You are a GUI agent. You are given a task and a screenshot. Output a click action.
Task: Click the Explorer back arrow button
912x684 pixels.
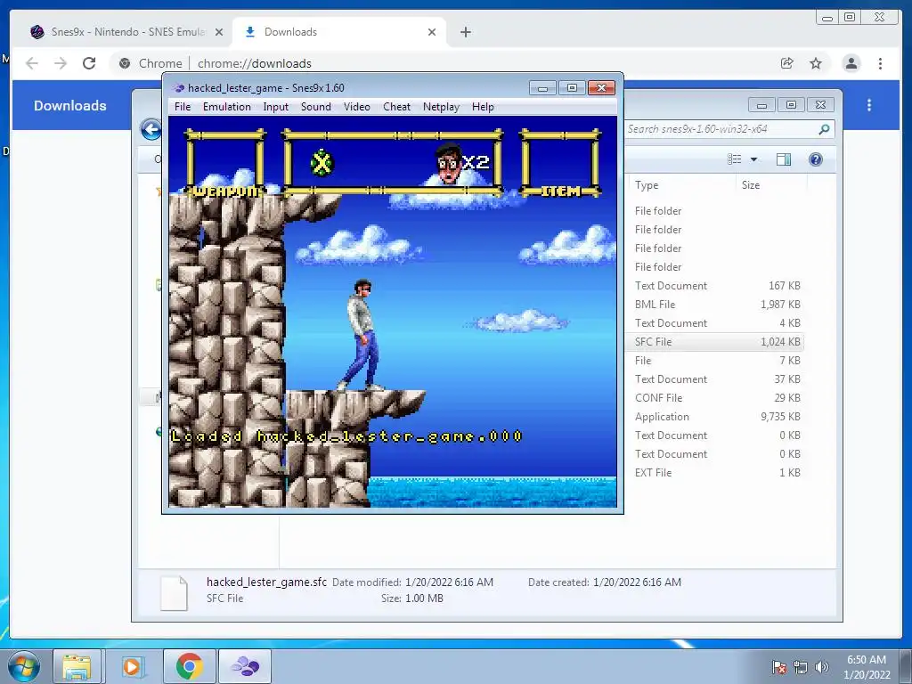click(x=151, y=129)
